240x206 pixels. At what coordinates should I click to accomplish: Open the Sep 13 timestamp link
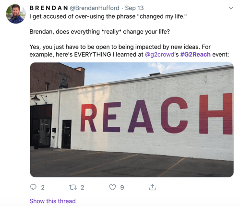(134, 8)
